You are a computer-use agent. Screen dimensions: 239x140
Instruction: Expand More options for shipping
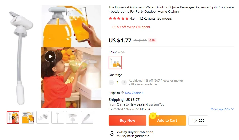[222, 109]
